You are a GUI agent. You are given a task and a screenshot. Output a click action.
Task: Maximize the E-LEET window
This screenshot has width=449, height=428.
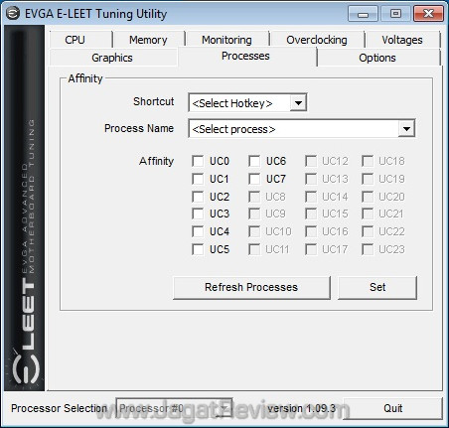395,14
